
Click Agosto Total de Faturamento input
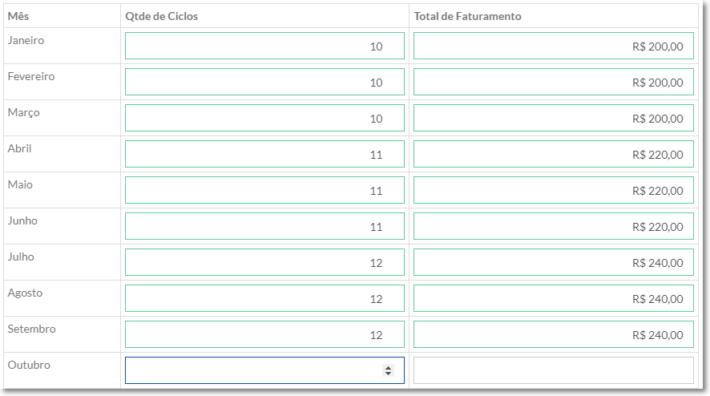click(x=553, y=298)
